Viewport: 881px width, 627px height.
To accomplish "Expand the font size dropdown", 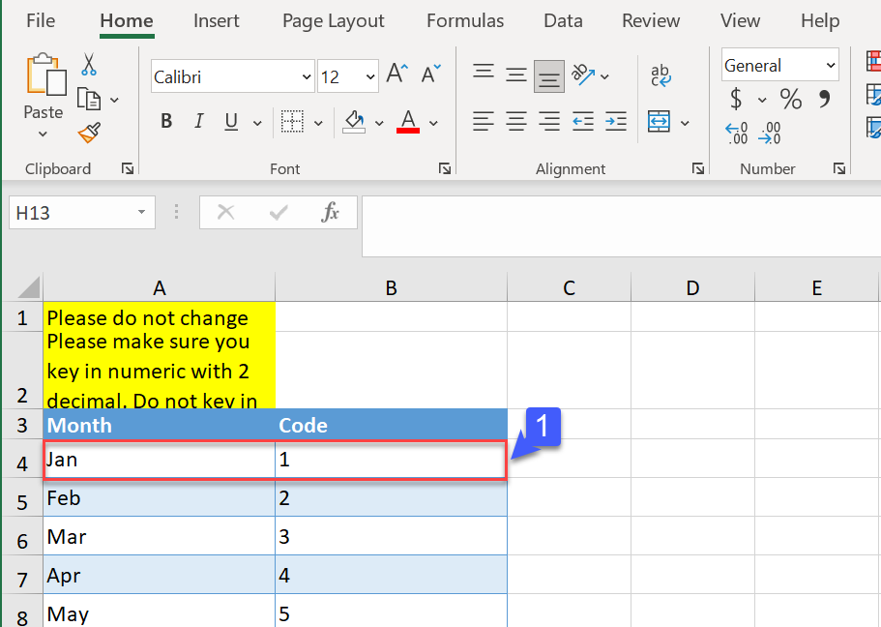I will (x=370, y=77).
